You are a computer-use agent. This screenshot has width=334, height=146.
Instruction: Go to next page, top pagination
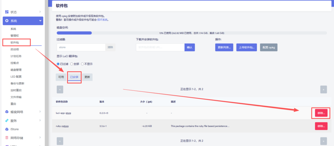click(x=324, y=89)
